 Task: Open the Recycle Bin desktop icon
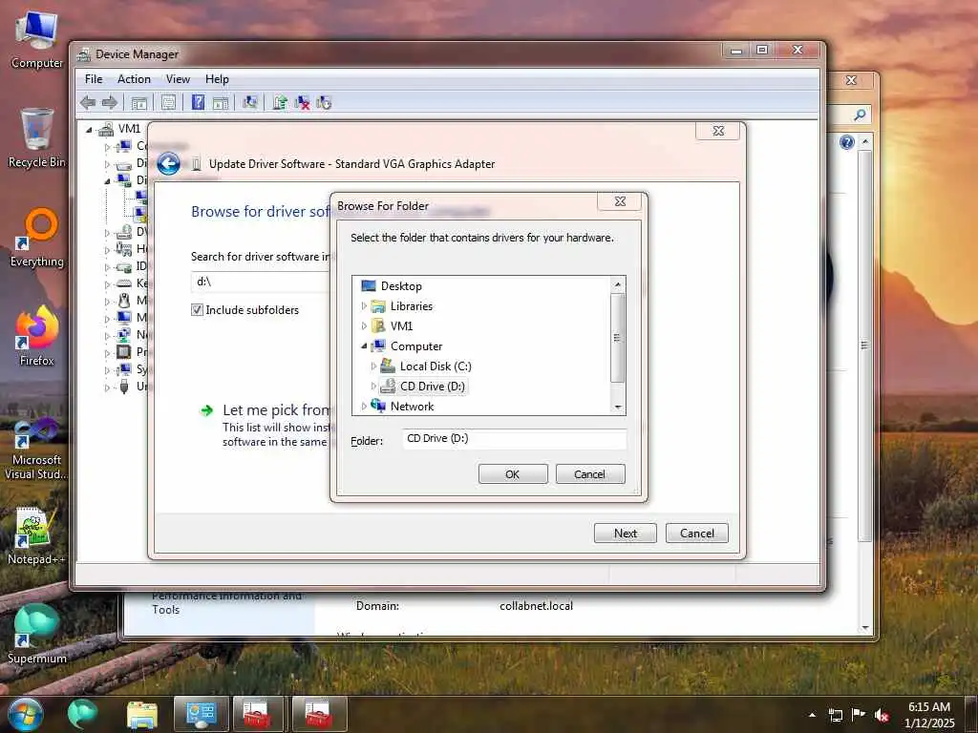click(37, 138)
